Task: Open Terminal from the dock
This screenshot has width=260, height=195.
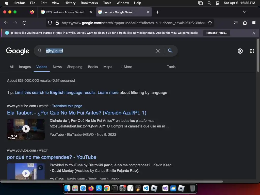Action: 115,188
